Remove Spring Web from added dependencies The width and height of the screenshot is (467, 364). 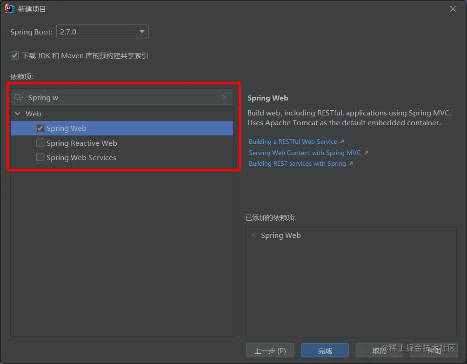[x=254, y=235]
